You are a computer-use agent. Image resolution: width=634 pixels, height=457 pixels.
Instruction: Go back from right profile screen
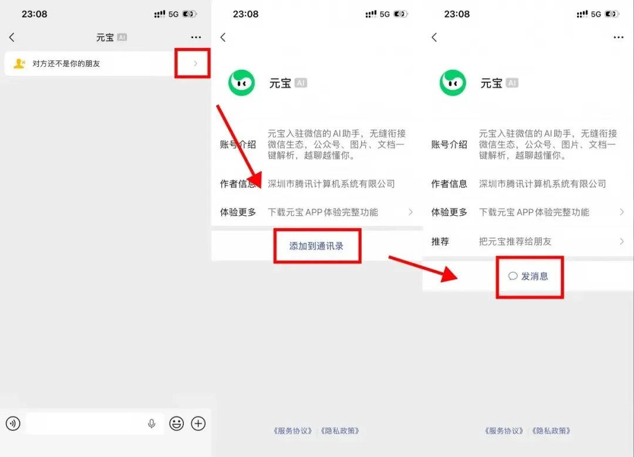[x=434, y=38]
